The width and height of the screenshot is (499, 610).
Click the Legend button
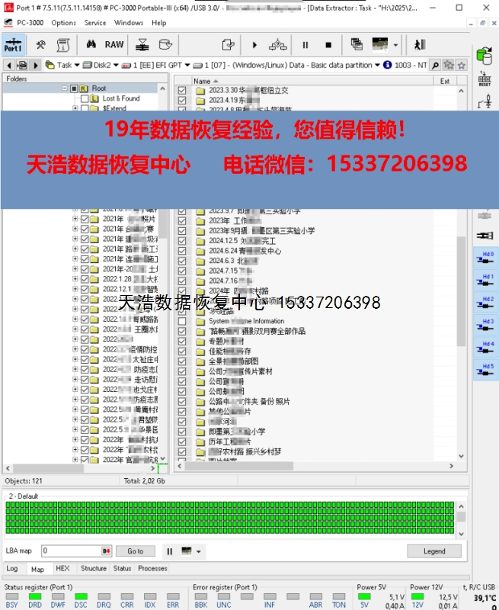[434, 551]
